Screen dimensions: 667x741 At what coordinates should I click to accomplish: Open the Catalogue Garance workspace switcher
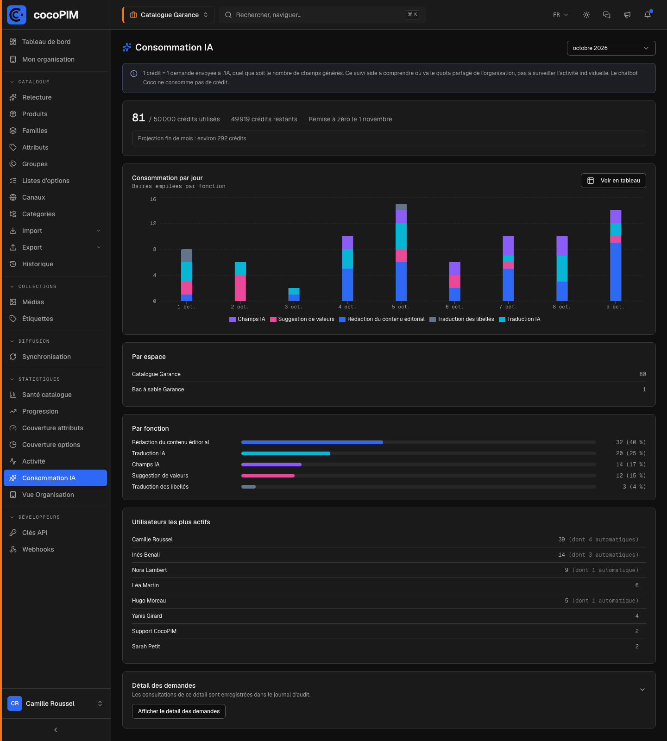pyautogui.click(x=169, y=15)
